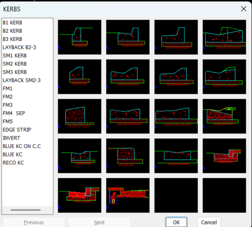The image size is (252, 227).
Task: Select the EDGE STRIP preview thumbnail
Action: (128, 156)
